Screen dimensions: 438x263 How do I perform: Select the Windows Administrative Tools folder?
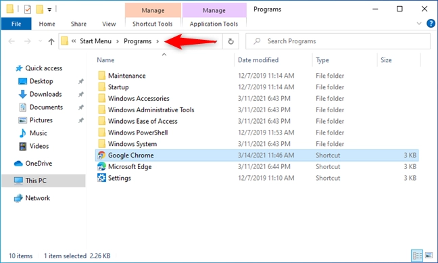point(151,110)
